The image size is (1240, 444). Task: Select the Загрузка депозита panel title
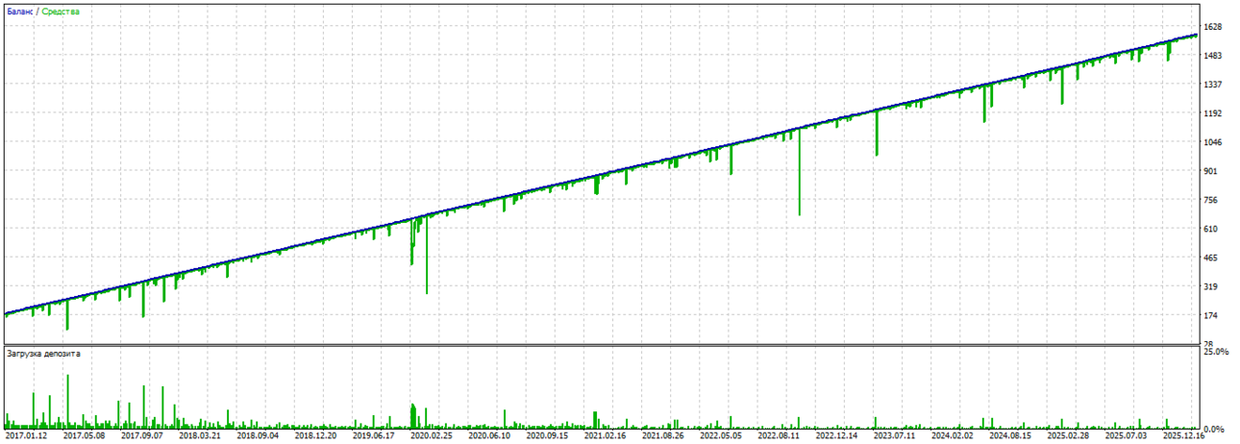[x=43, y=354]
